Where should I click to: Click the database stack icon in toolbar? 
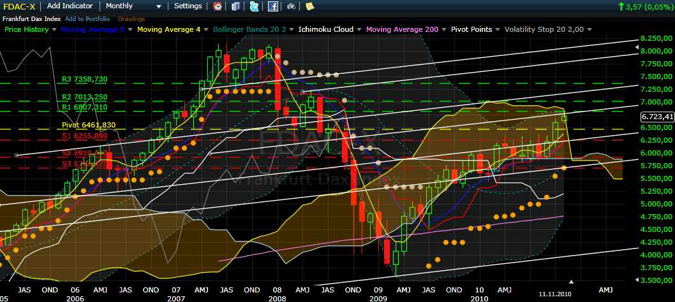click(x=235, y=6)
